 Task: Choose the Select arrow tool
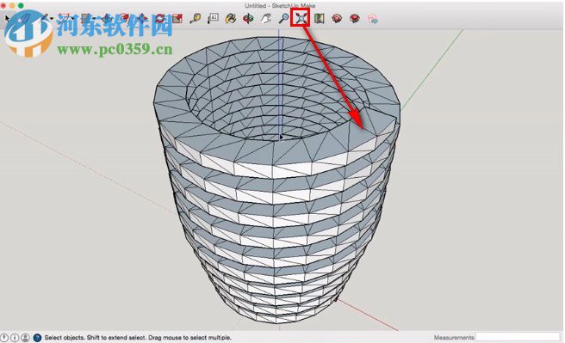[x=7, y=18]
